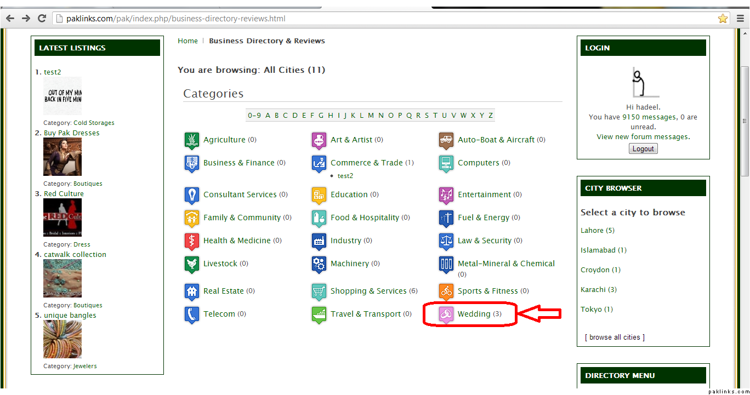Click the Agriculture category icon
Image resolution: width=750 pixels, height=395 pixels.
tap(191, 140)
